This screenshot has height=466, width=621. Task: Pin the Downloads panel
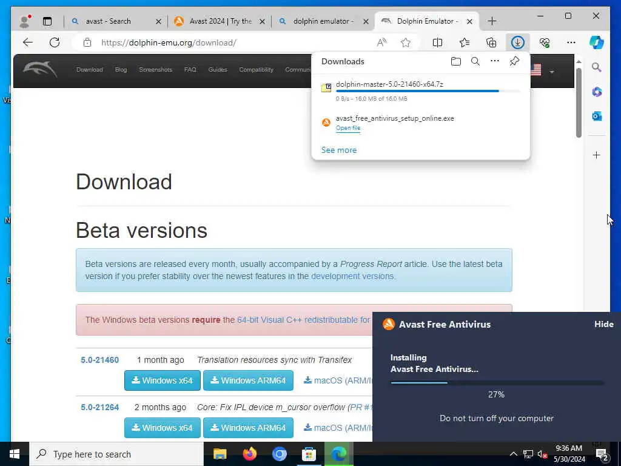(x=514, y=61)
